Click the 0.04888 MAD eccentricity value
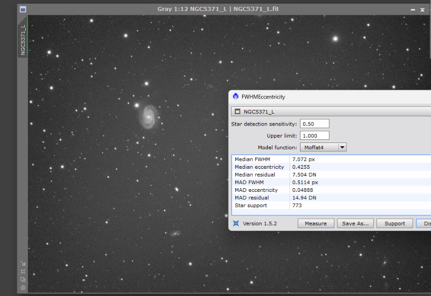This screenshot has height=296, width=431. click(x=303, y=190)
